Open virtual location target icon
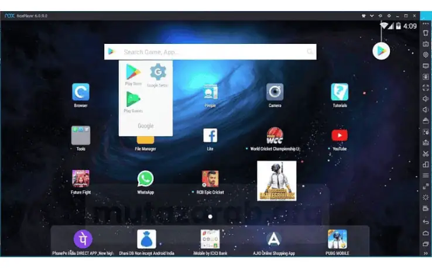This screenshot has height=268, width=432. [426, 55]
